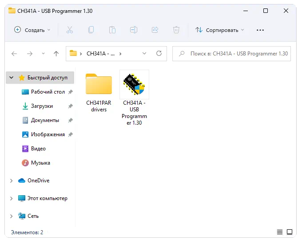
Task: Click the Delete trash bin icon
Action: click(x=176, y=30)
